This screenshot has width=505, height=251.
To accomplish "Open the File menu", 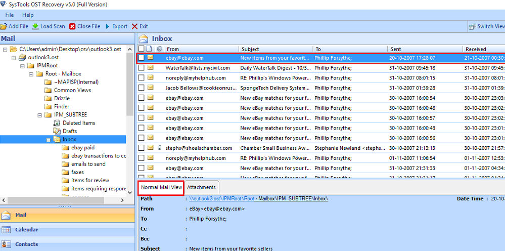I will (9, 15).
